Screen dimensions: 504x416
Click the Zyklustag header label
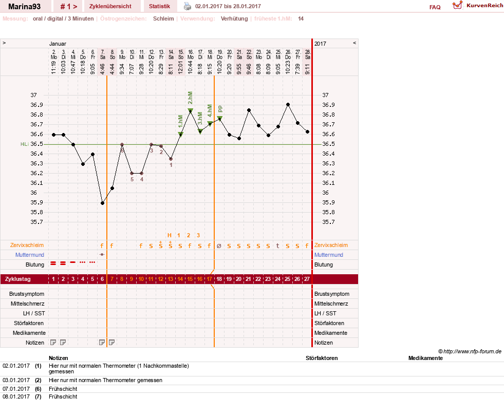[18, 279]
